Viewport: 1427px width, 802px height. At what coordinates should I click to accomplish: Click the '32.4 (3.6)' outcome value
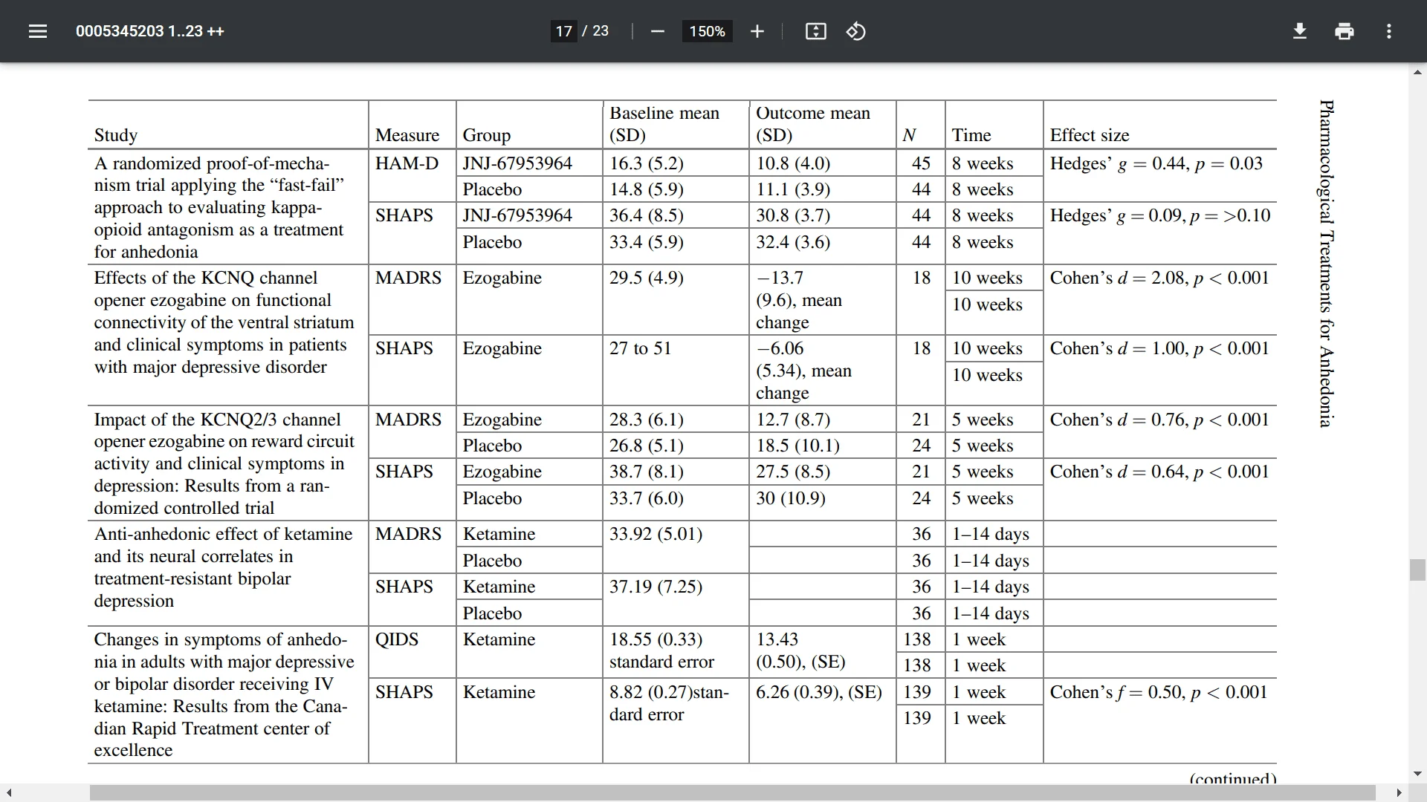click(793, 242)
